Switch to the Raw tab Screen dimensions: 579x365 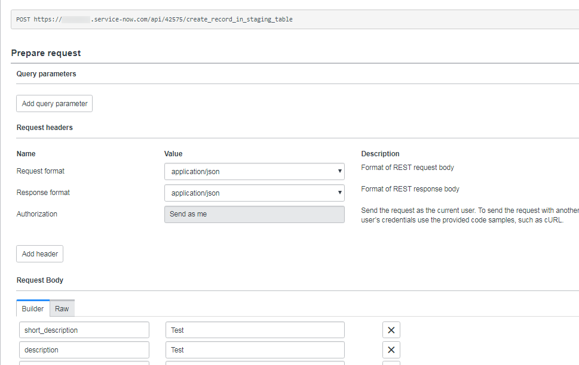point(62,308)
